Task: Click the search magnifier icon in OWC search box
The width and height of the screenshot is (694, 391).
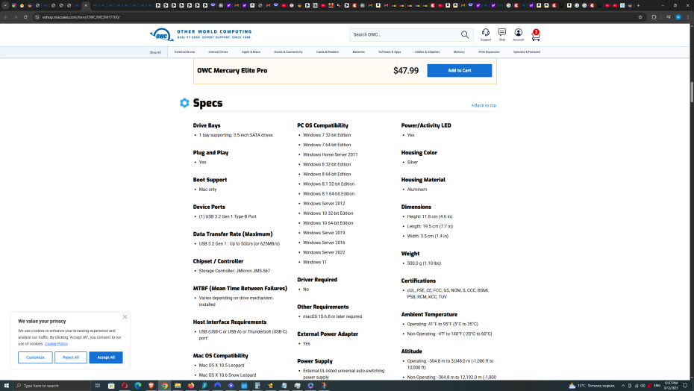Action: point(465,34)
